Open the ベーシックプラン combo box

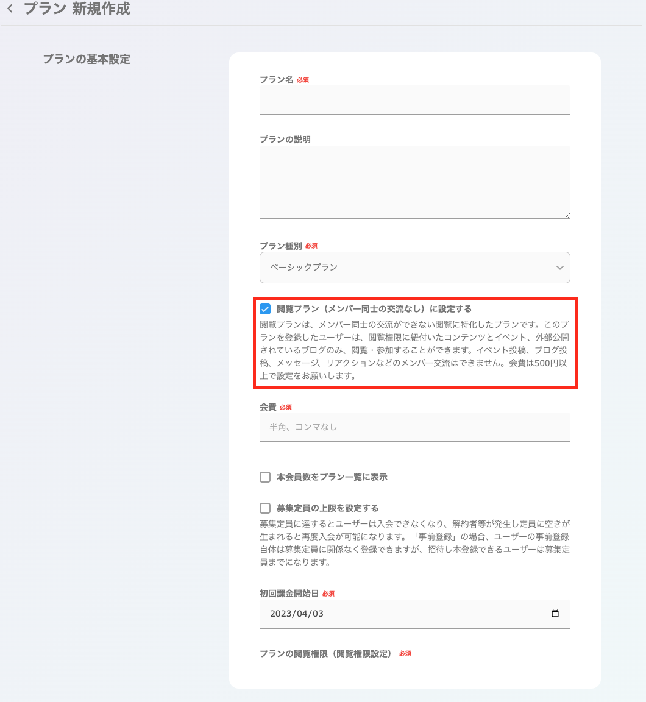(x=402, y=268)
